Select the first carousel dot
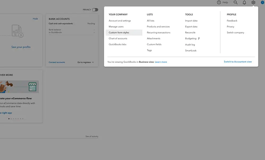 tap(9, 119)
